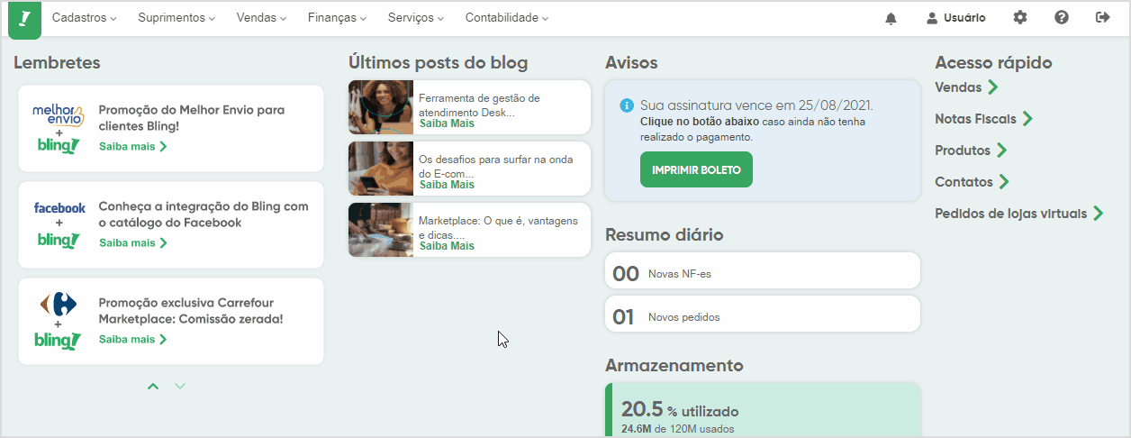Click the Desk atendimento blog thumbnail
The width and height of the screenshot is (1131, 438).
point(381,107)
